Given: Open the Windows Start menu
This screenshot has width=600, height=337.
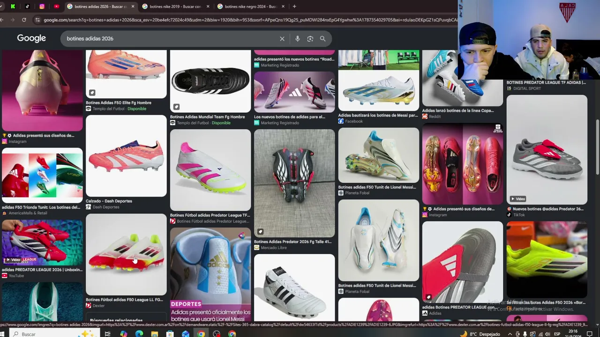Looking at the screenshot, I should click(2, 334).
